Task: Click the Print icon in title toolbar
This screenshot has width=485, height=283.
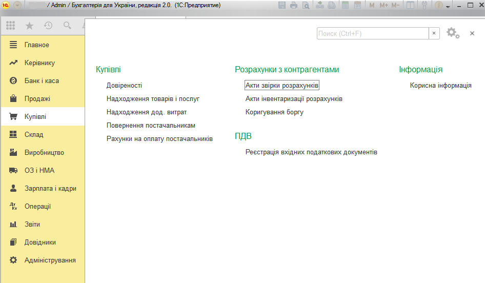Action: pyautogui.click(x=294, y=5)
